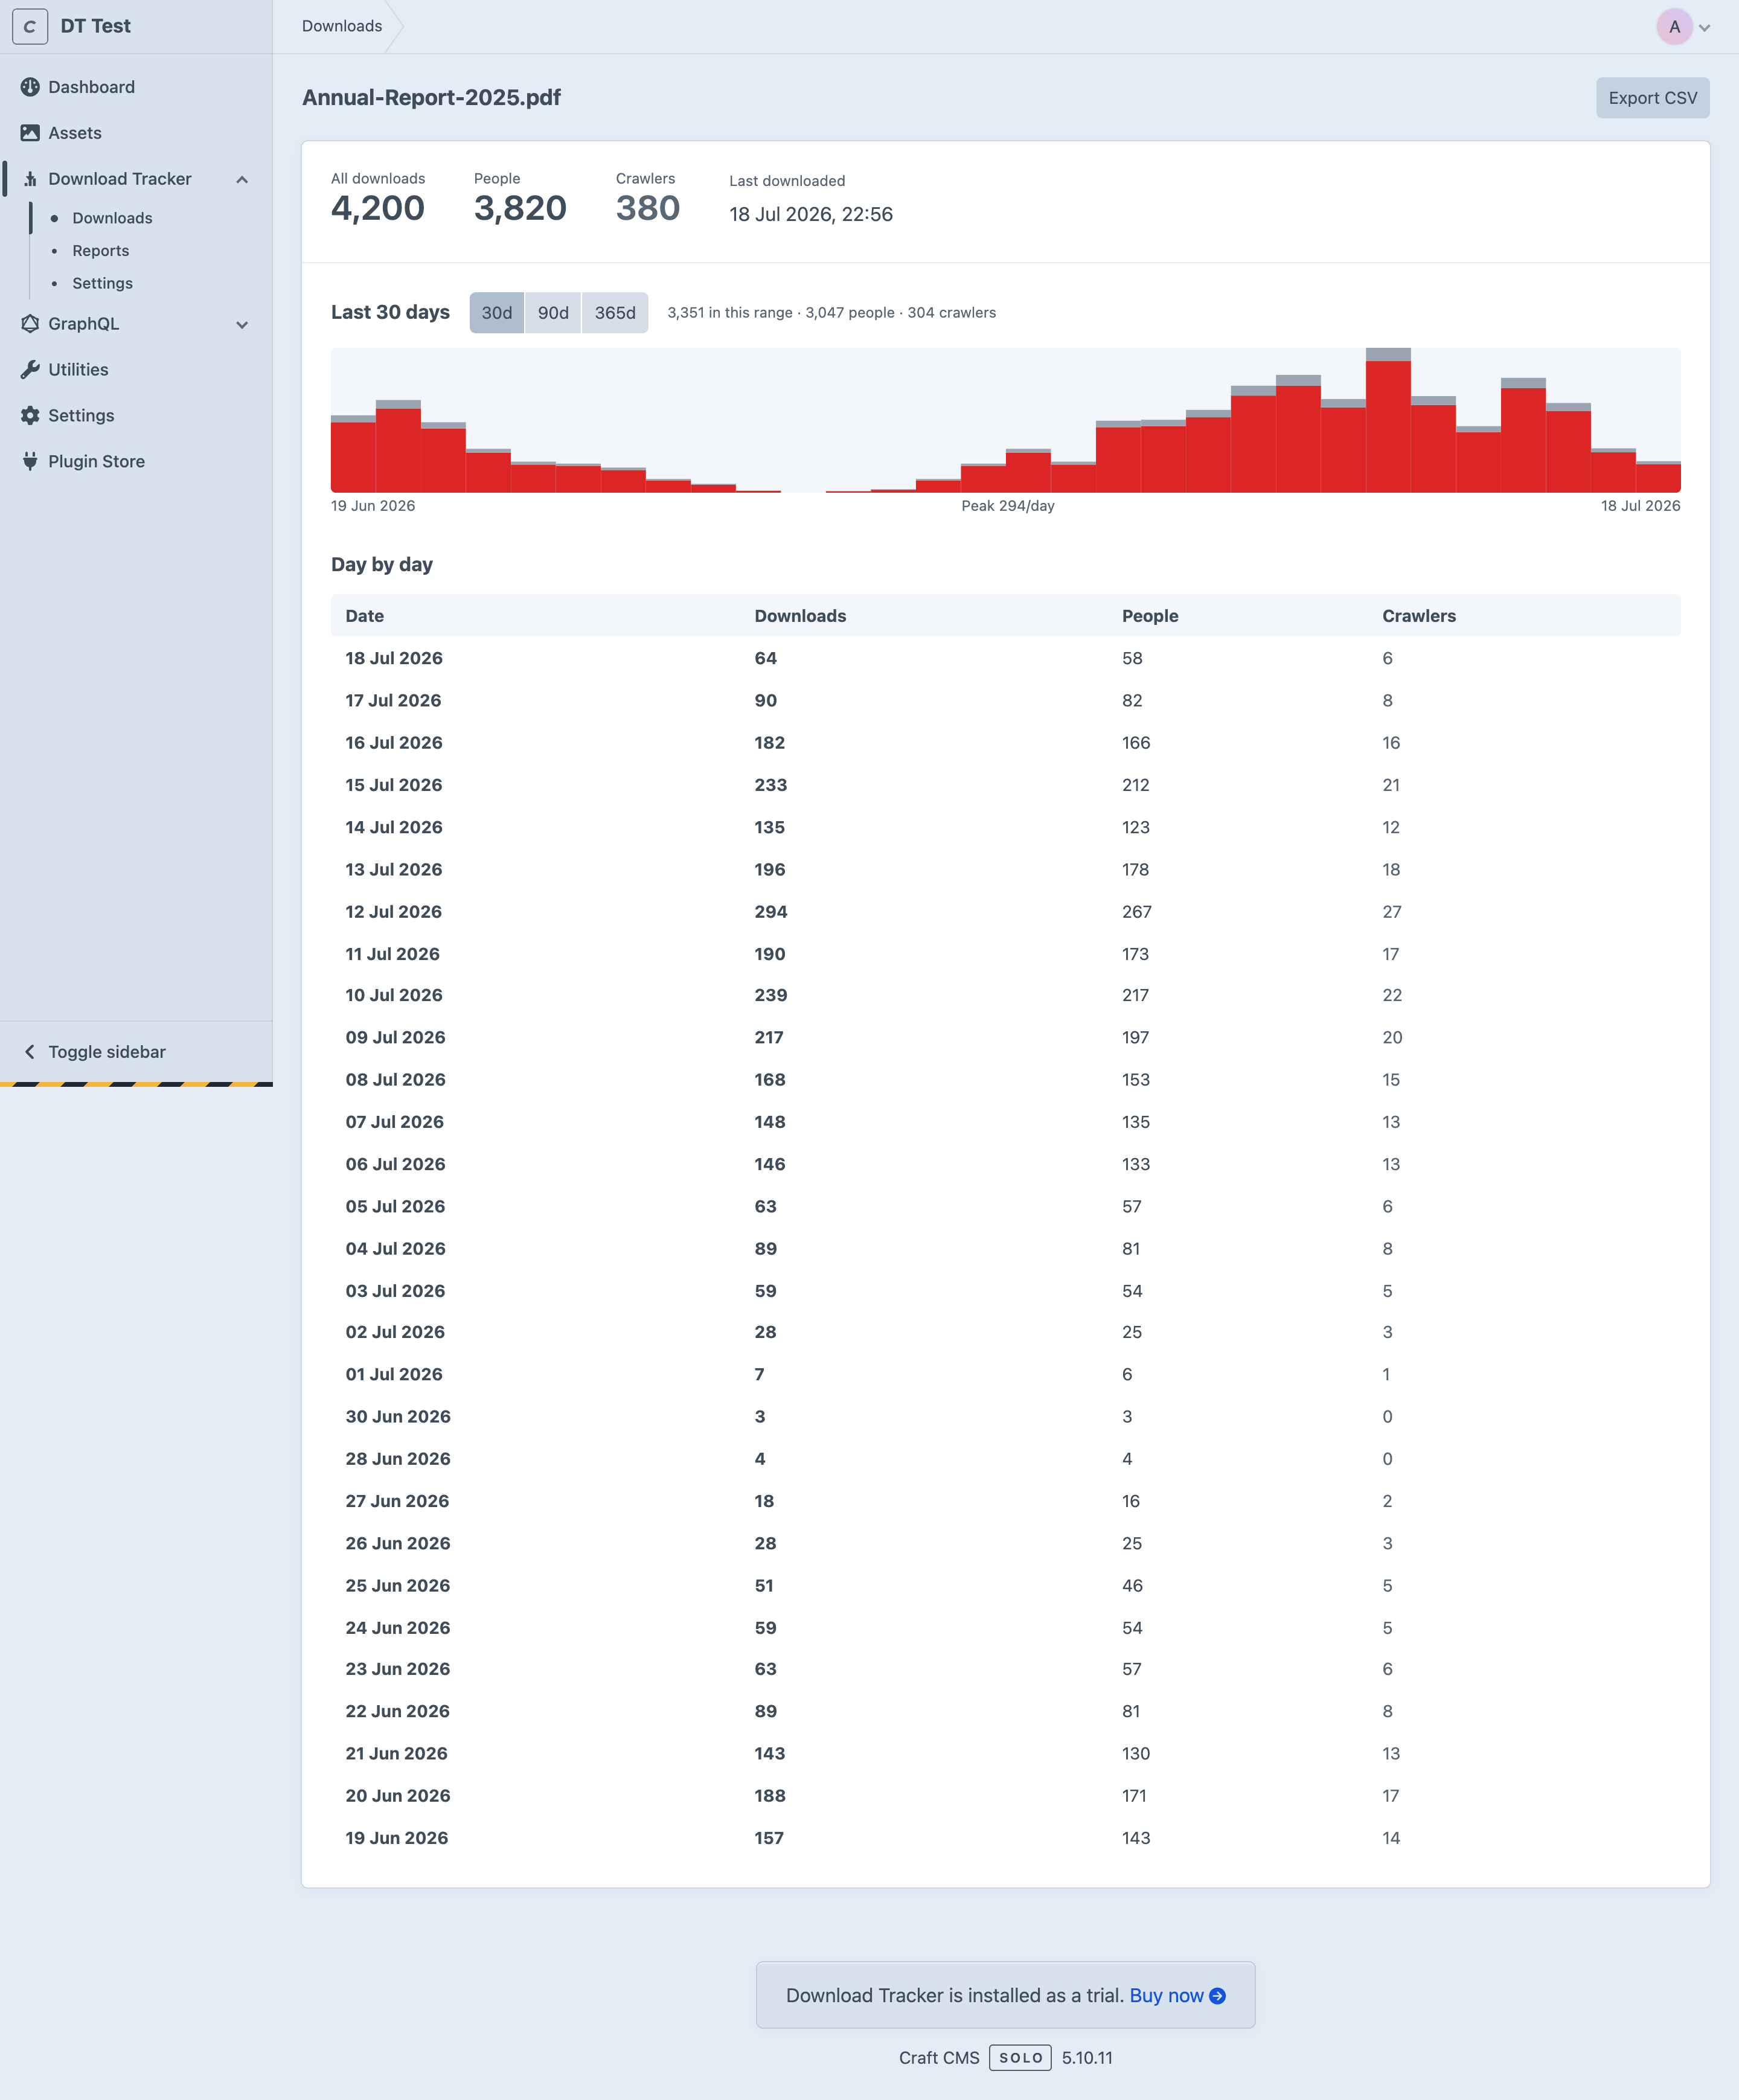Click the Crawlers column header

pyautogui.click(x=1419, y=616)
